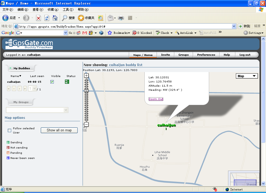This screenshot has width=266, height=193.
Task: Click the IE Back arrow icon
Action: [5, 18]
